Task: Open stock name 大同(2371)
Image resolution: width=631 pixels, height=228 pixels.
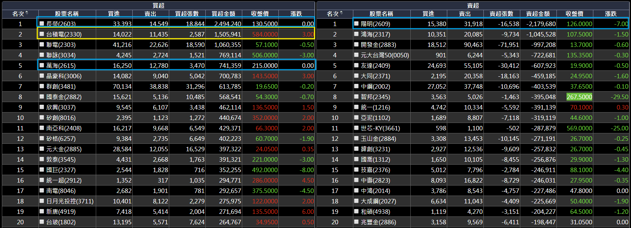Action: (375, 76)
